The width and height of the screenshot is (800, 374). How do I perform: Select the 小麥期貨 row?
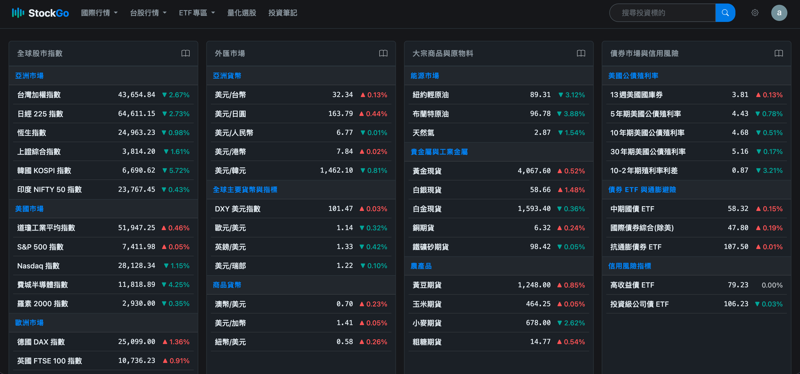(499, 323)
